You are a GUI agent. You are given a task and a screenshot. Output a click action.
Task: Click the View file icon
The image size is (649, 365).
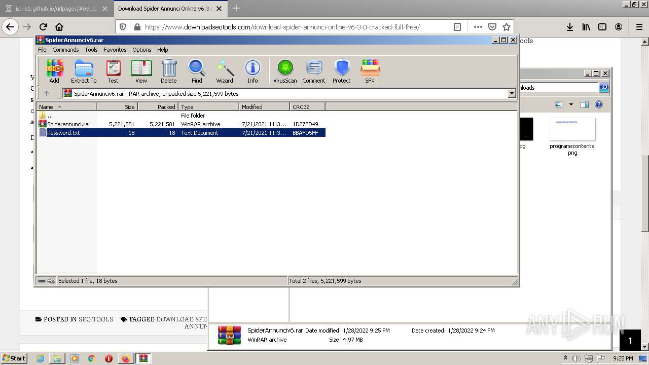pos(141,71)
